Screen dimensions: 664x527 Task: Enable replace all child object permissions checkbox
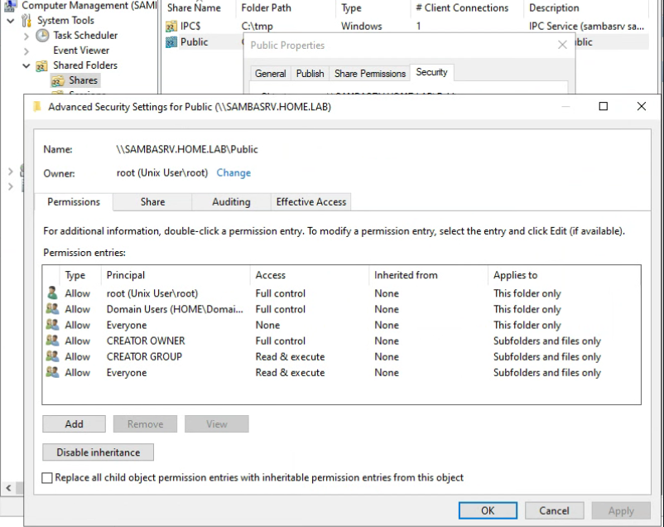(x=47, y=478)
